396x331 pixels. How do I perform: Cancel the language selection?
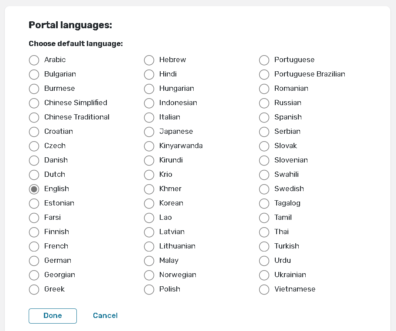coord(105,316)
